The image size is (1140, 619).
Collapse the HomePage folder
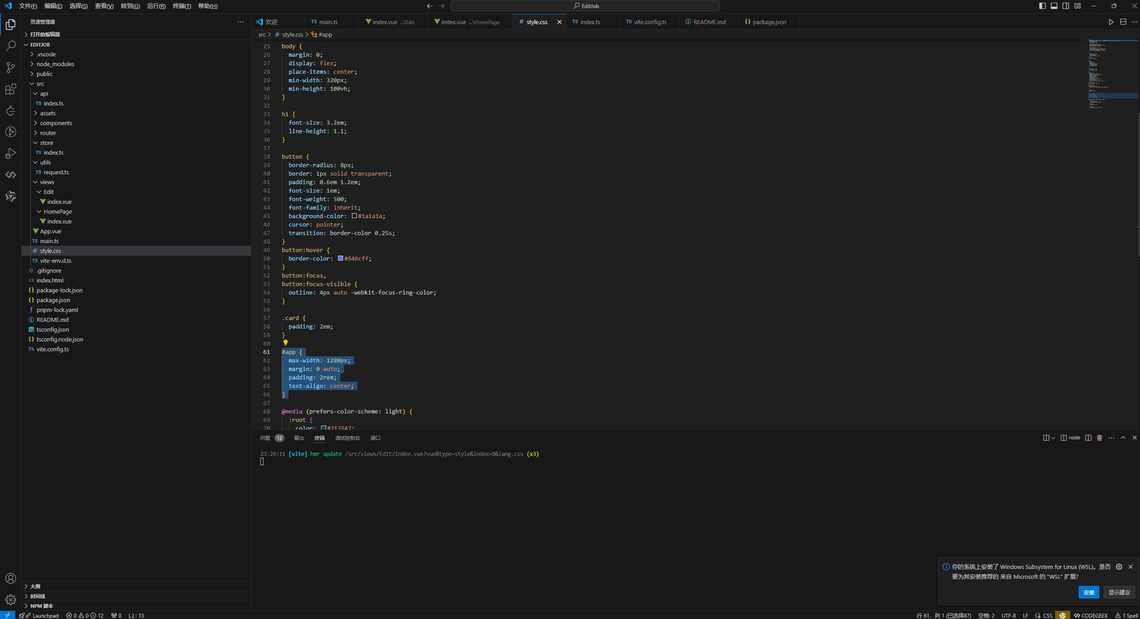pyautogui.click(x=136, y=211)
